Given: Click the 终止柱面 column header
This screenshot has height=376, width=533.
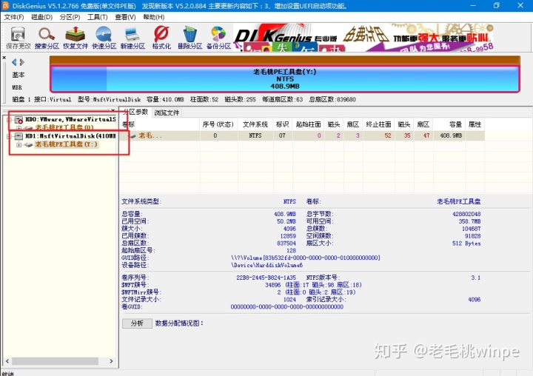Looking at the screenshot, I should [x=379, y=125].
